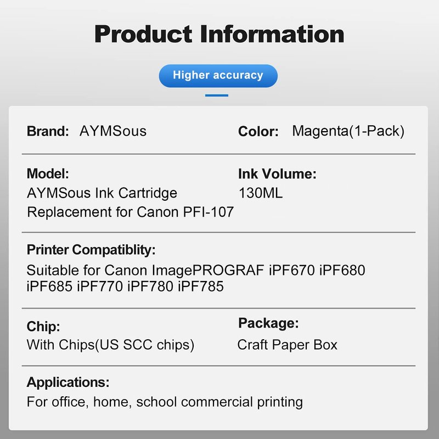The height and width of the screenshot is (439, 439).
Task: Select the "Color:" label
Action: click(258, 132)
